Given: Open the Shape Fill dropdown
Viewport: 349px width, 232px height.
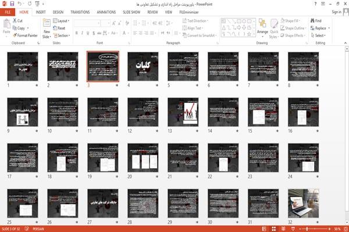Looking at the screenshot, I should click(x=290, y=21).
